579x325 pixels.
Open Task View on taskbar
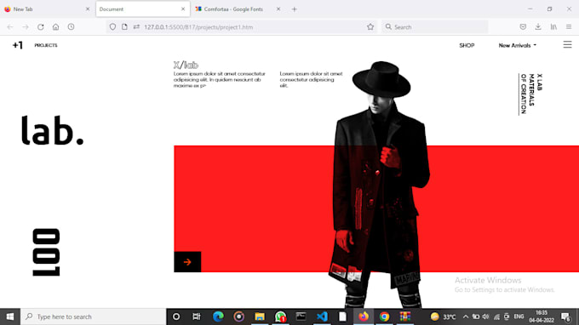[197, 316]
